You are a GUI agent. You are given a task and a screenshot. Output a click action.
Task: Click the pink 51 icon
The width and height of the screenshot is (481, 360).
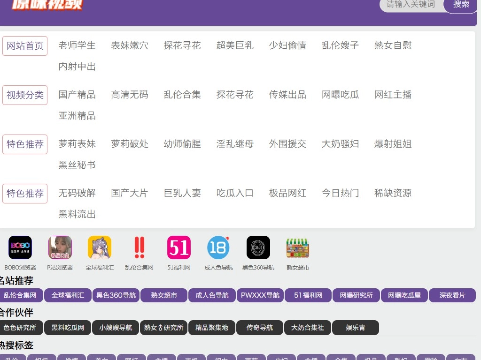coord(179,247)
